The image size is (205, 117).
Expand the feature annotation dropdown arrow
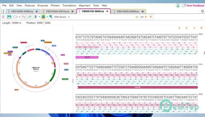pyautogui.click(x=47, y=17)
